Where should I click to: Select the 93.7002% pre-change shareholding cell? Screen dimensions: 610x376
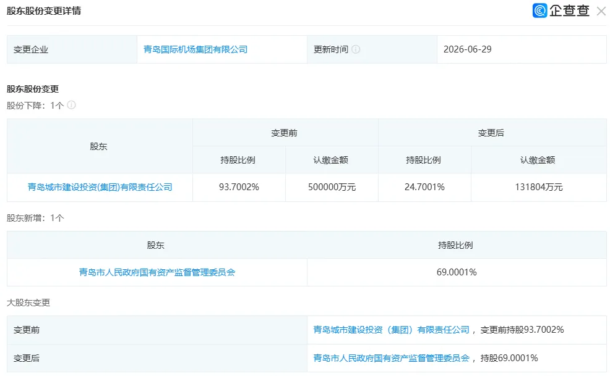(239, 187)
